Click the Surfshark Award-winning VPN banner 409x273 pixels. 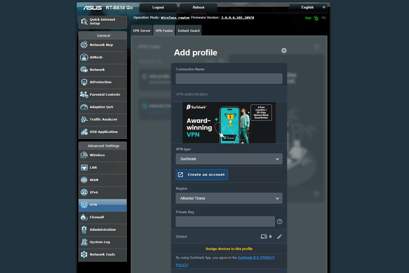click(x=229, y=123)
